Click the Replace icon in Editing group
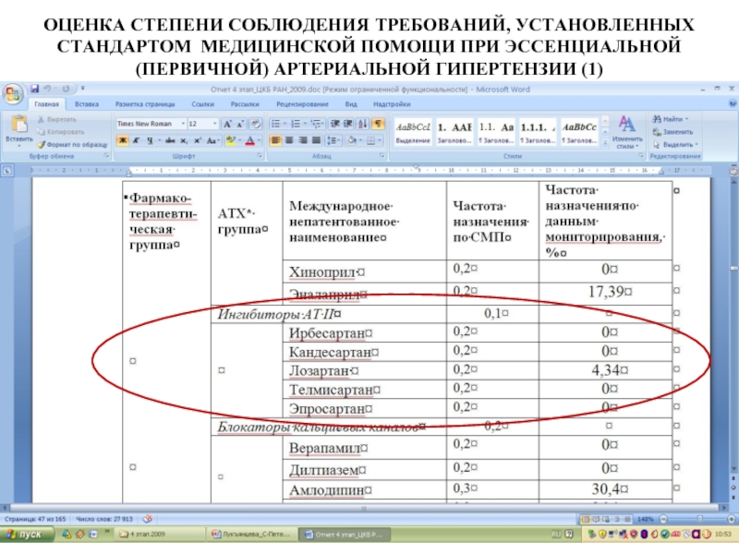 click(x=657, y=132)
